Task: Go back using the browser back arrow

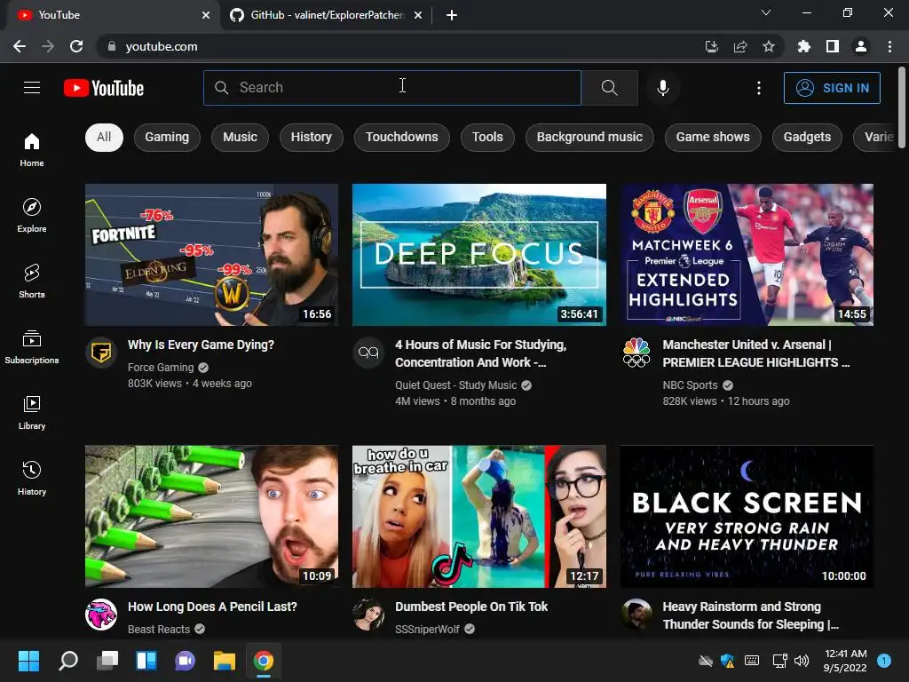Action: pyautogui.click(x=20, y=46)
